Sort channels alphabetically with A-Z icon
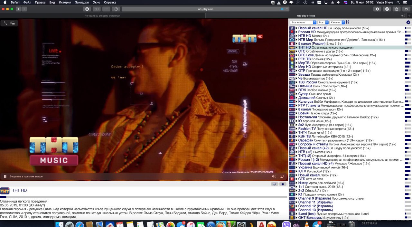This screenshot has height=227, width=412. [347, 22]
